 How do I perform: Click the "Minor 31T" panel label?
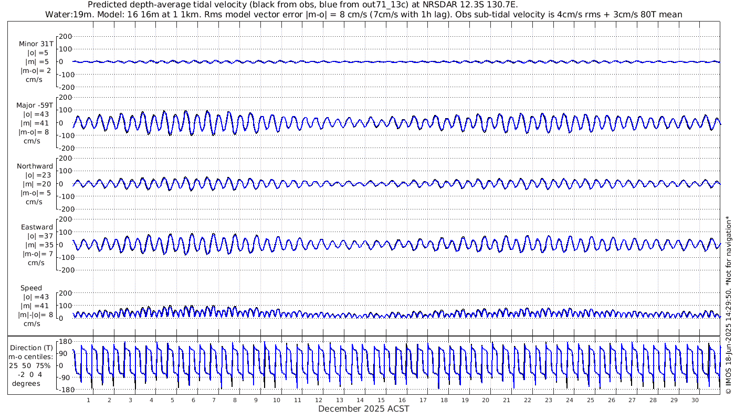tap(36, 44)
